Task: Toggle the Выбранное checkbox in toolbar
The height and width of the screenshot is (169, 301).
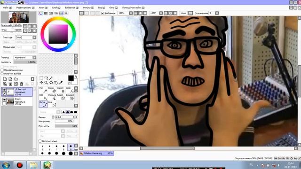Action: point(103,13)
